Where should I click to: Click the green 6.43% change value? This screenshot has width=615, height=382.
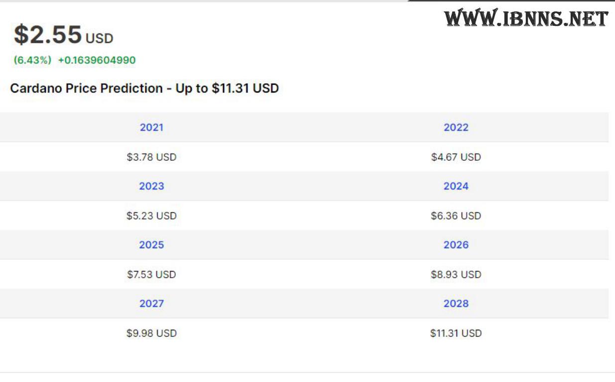32,60
